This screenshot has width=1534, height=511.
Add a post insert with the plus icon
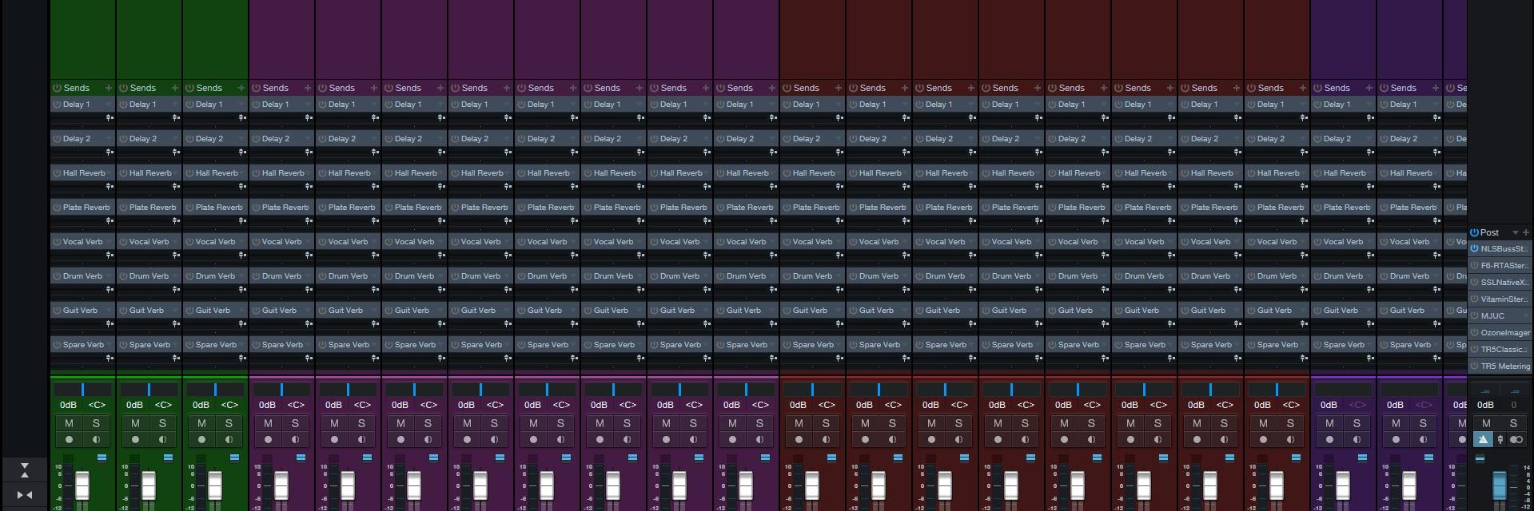tap(1526, 232)
